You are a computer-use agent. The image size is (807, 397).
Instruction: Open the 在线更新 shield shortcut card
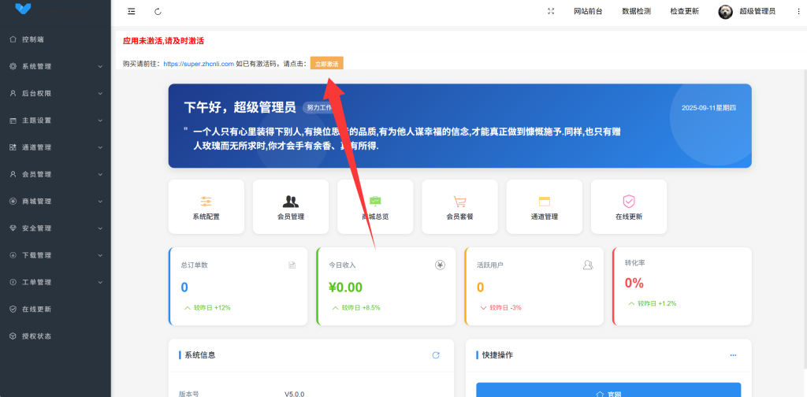tap(628, 207)
